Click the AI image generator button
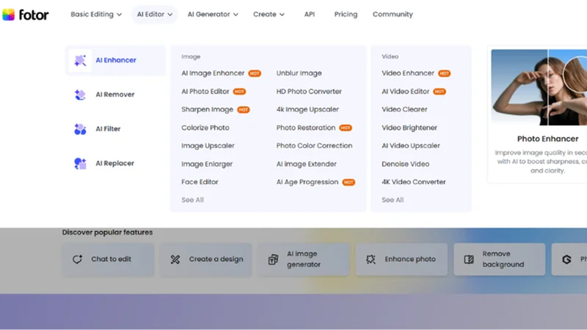The image size is (587, 330). tap(304, 260)
